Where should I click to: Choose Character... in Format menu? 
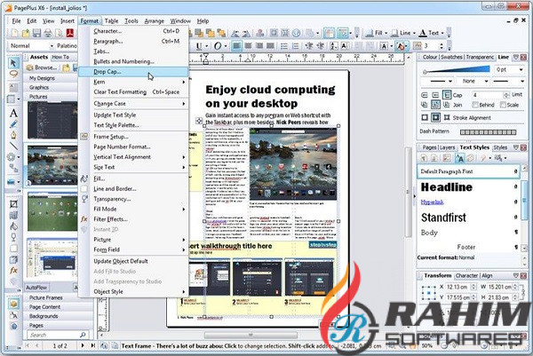[x=133, y=31]
